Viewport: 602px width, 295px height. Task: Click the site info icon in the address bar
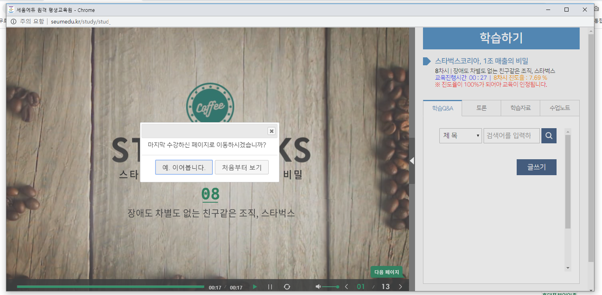pos(14,21)
